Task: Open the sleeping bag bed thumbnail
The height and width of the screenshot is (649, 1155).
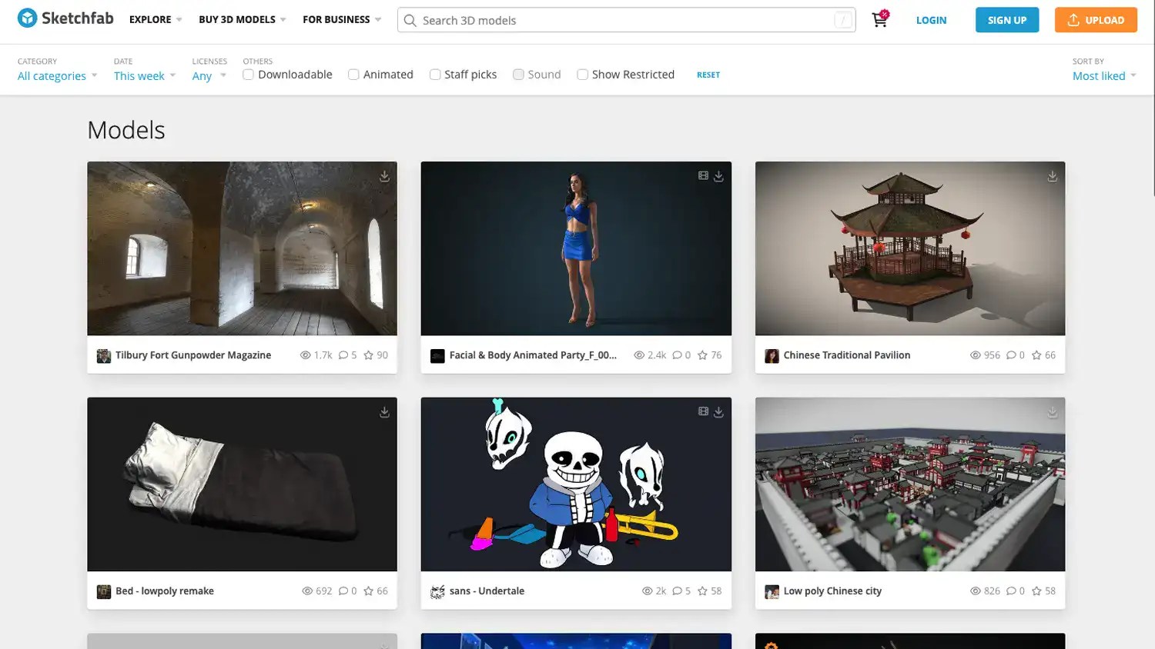Action: pyautogui.click(x=242, y=484)
